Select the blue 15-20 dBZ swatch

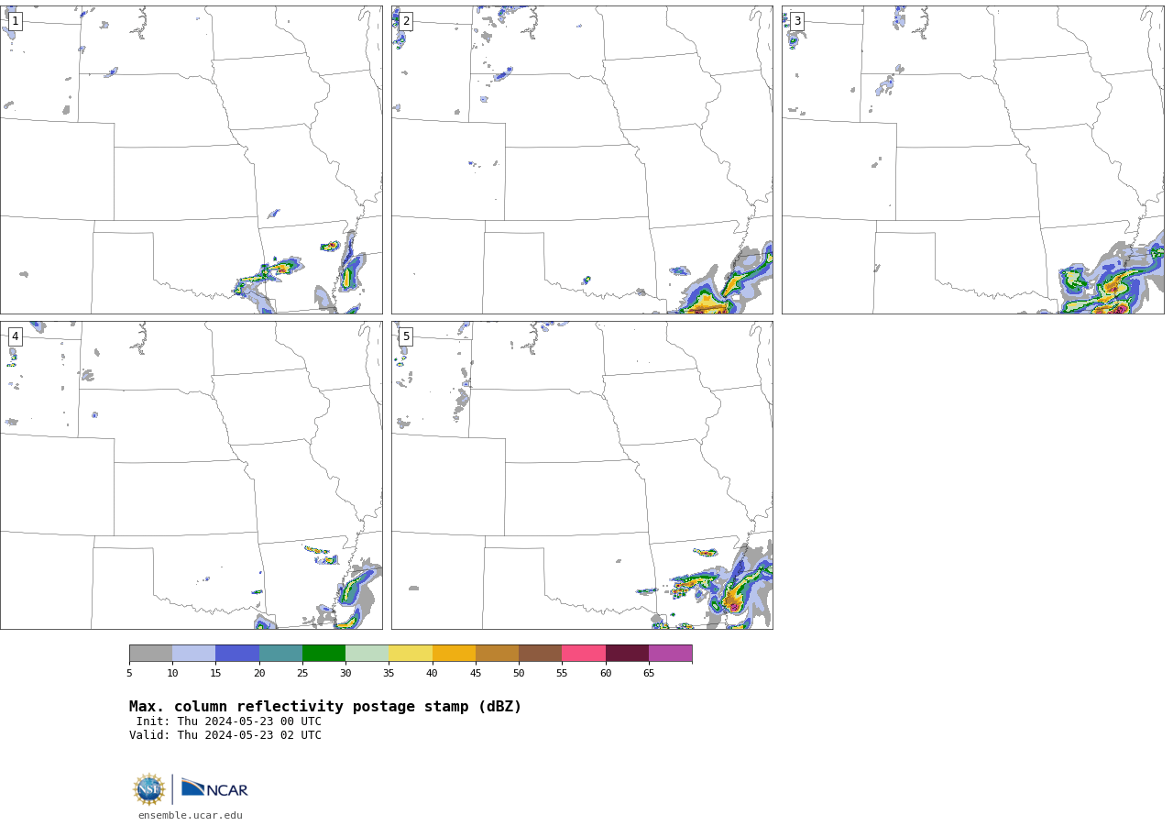[237, 654]
